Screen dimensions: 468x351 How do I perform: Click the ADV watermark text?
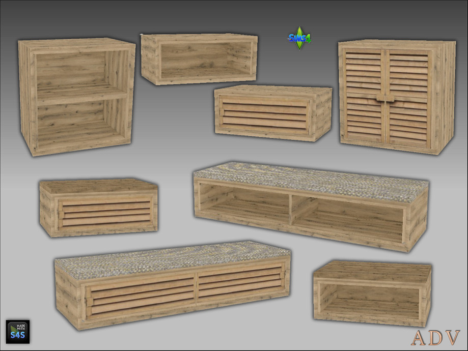(435, 337)
